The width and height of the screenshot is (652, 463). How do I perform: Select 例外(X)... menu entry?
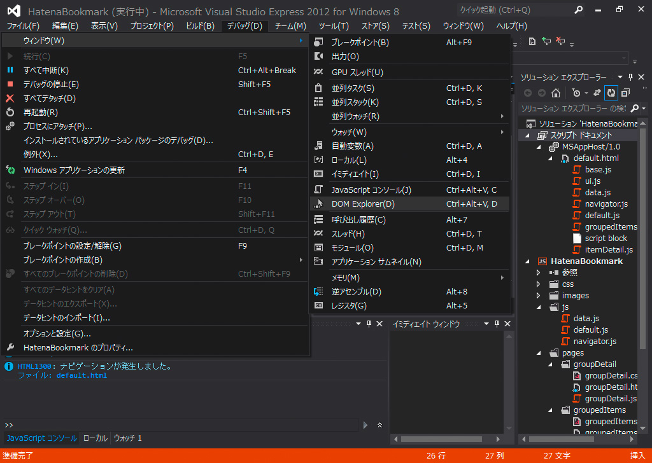(x=155, y=155)
